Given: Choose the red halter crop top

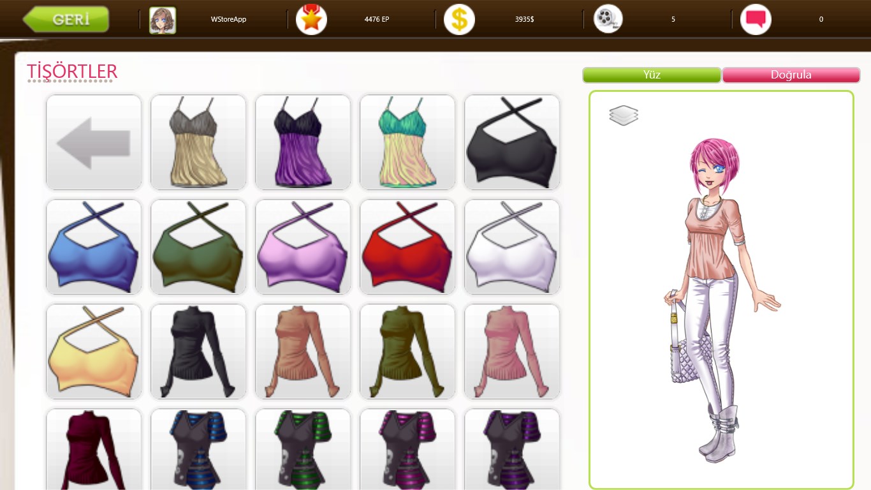Looking at the screenshot, I should pos(407,247).
